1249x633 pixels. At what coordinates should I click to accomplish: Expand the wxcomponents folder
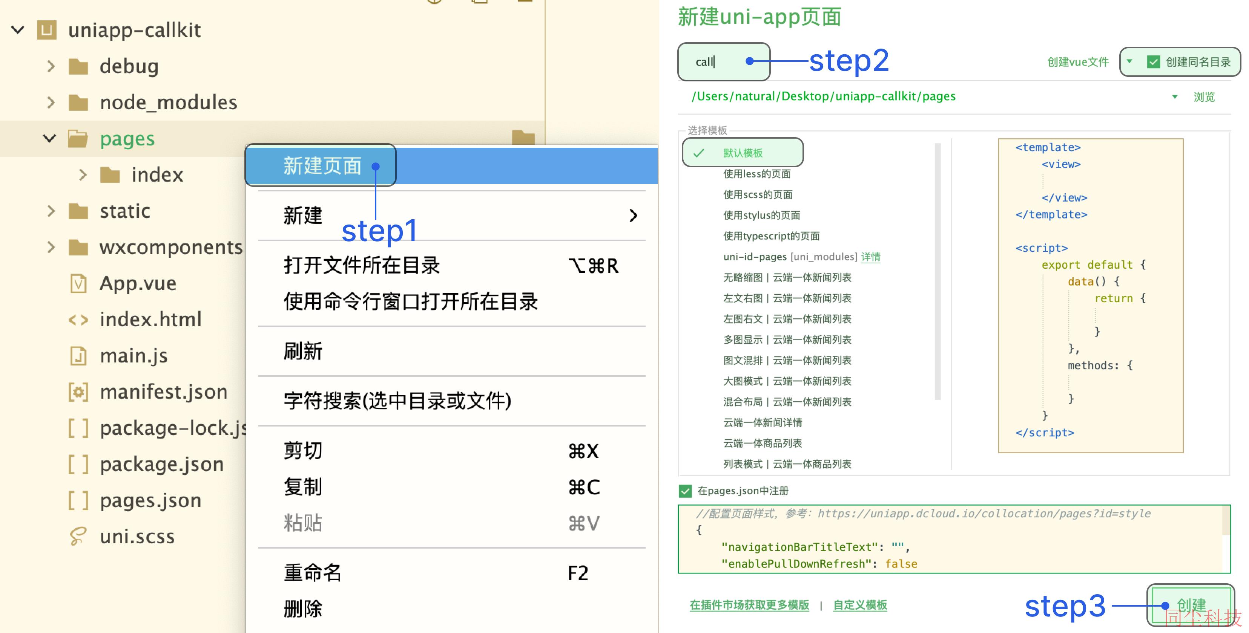click(51, 248)
